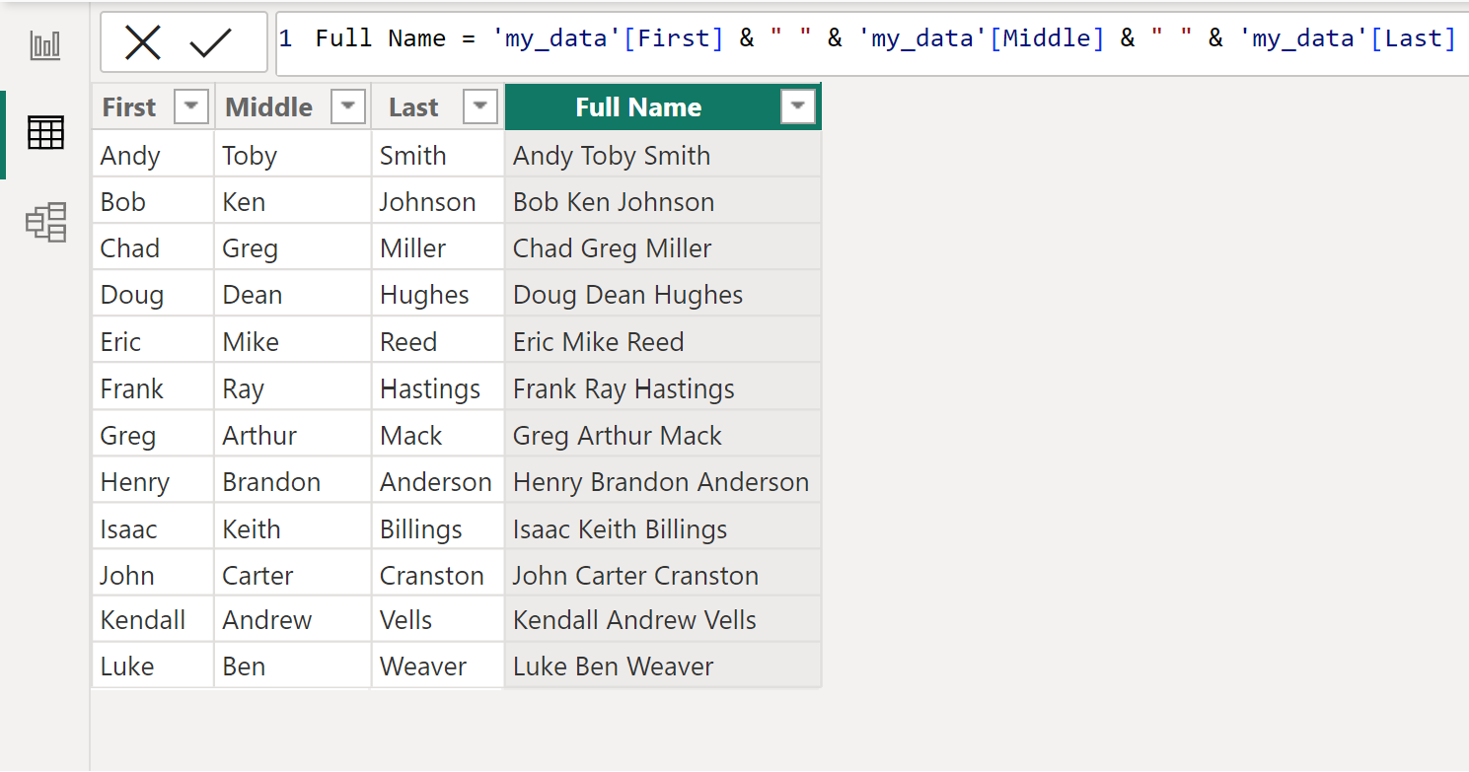Open the Report view icon in sidebar

(45, 44)
